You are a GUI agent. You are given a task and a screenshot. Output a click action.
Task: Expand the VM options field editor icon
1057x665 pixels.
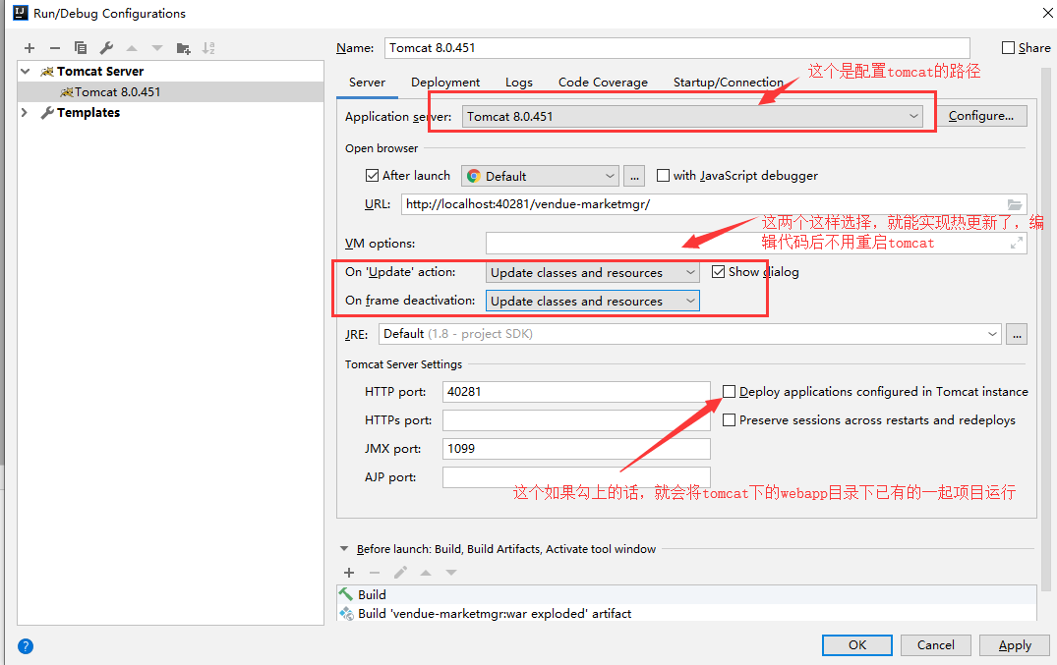[x=1017, y=244]
